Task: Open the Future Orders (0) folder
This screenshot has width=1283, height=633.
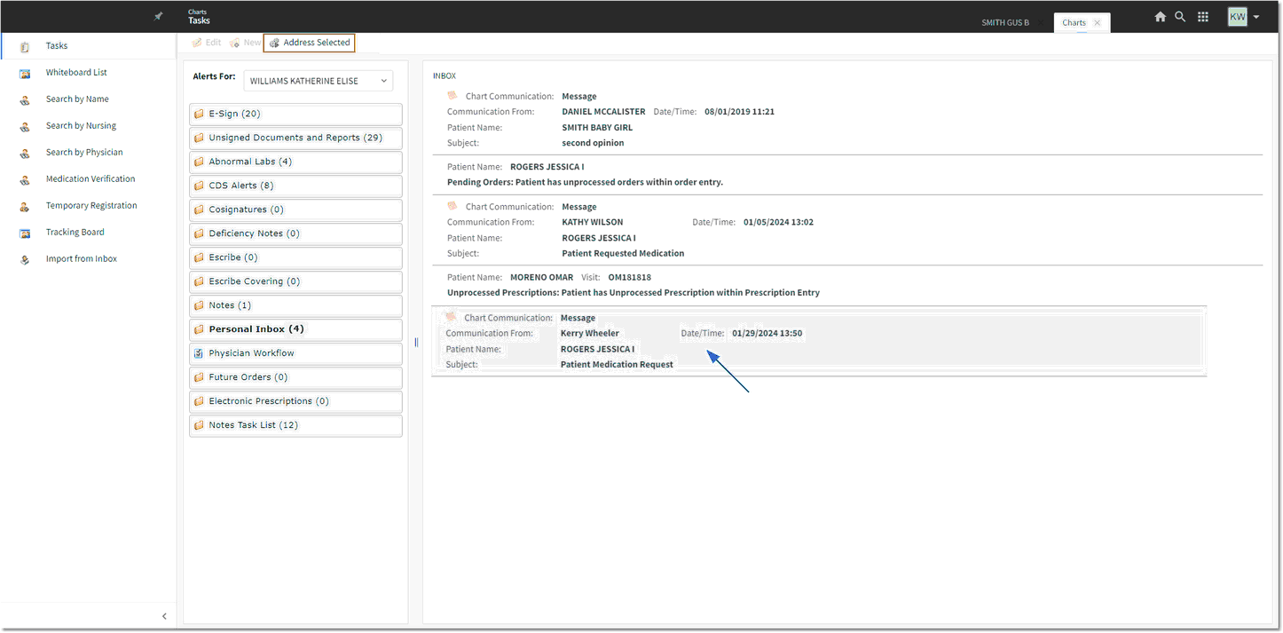Action: pyautogui.click(x=295, y=377)
